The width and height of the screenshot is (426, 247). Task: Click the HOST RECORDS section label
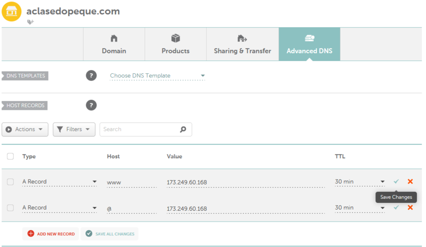[x=24, y=106]
